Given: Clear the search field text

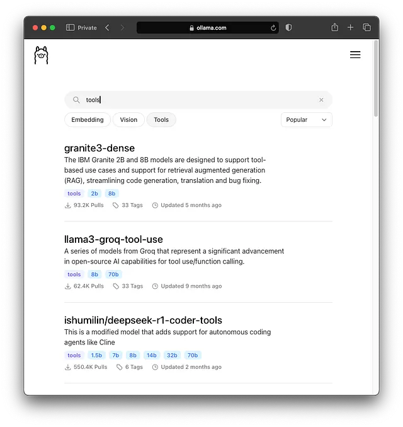Looking at the screenshot, I should pos(321,100).
